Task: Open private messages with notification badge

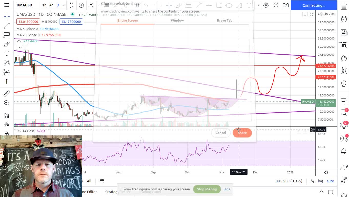Action: (x=344, y=112)
